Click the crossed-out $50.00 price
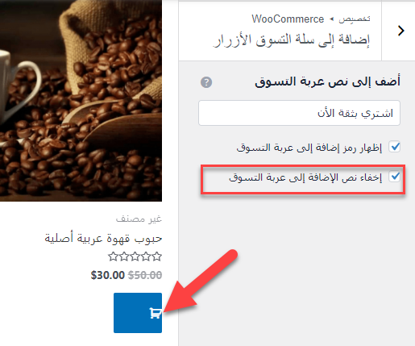 [x=145, y=275]
